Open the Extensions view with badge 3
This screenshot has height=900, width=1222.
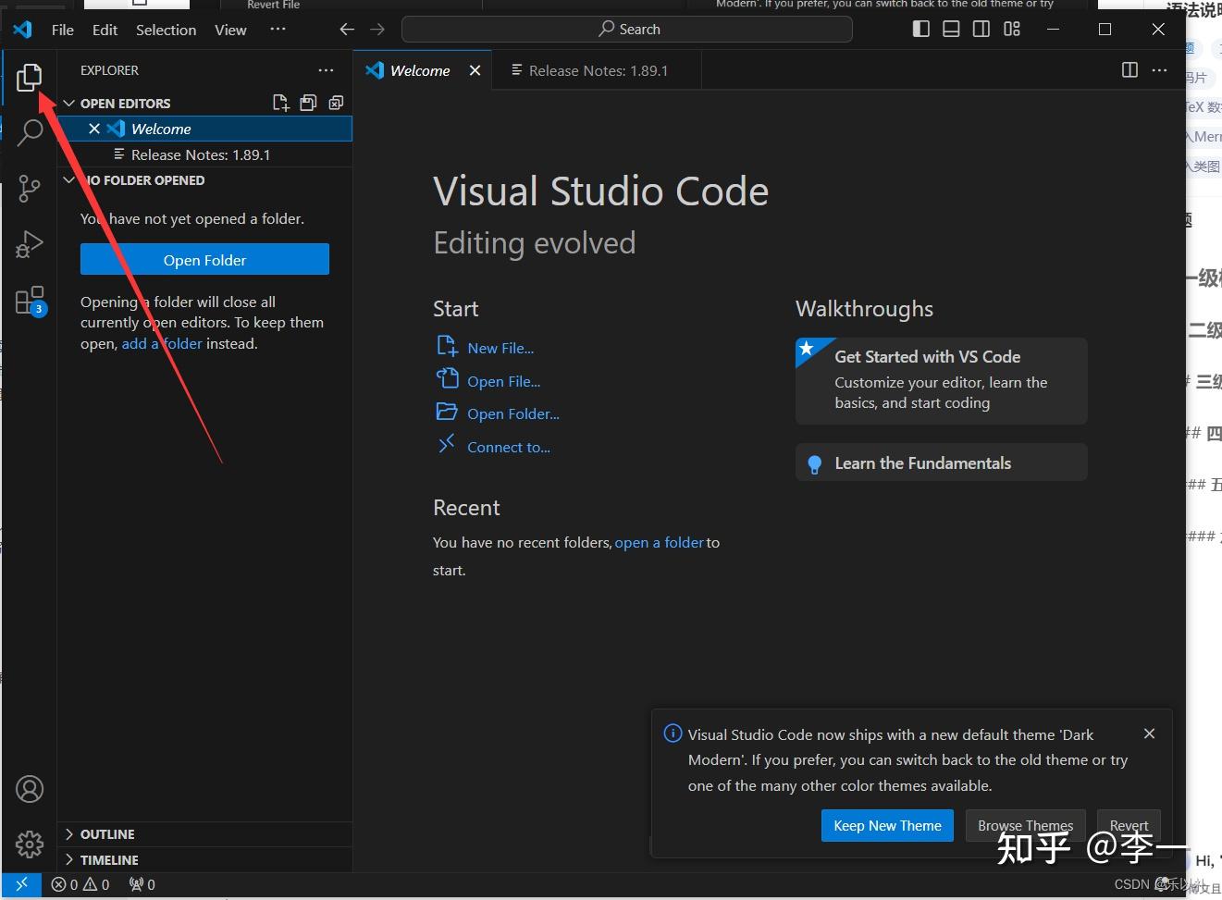tap(29, 300)
